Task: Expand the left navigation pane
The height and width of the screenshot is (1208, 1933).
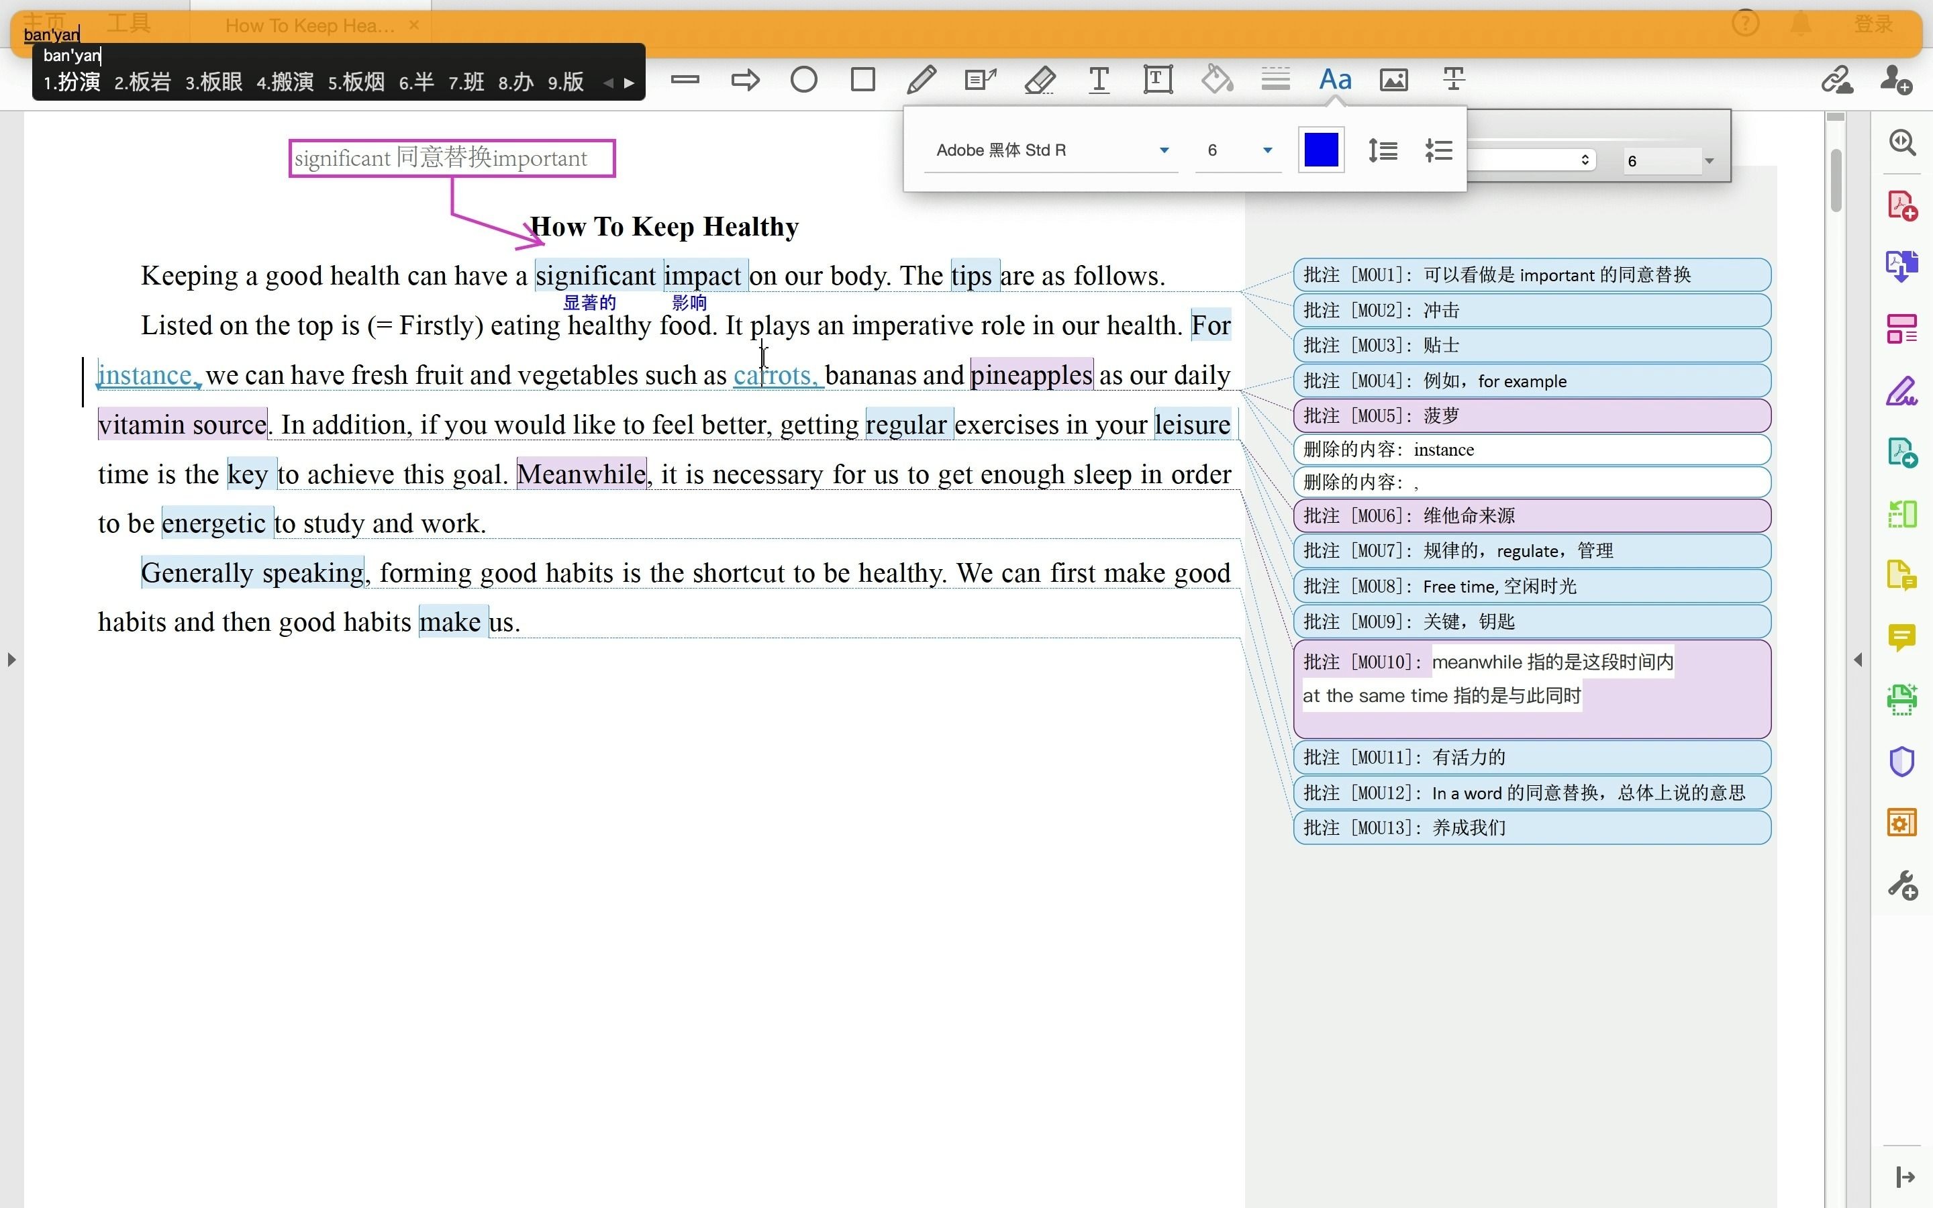Action: (x=11, y=660)
